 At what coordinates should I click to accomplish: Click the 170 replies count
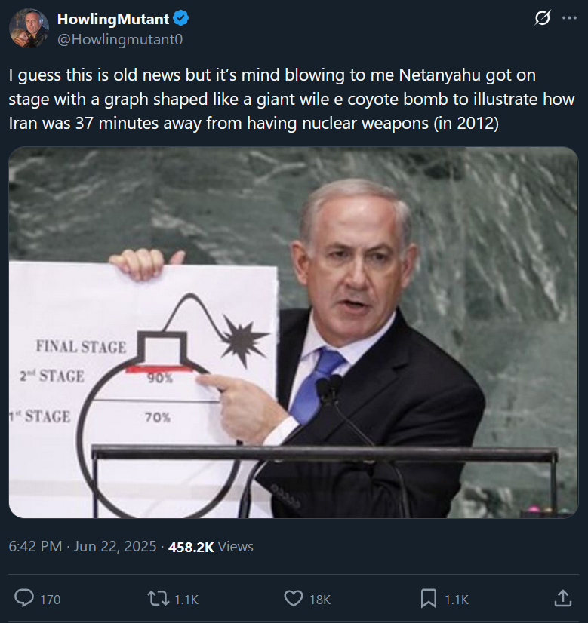50,599
